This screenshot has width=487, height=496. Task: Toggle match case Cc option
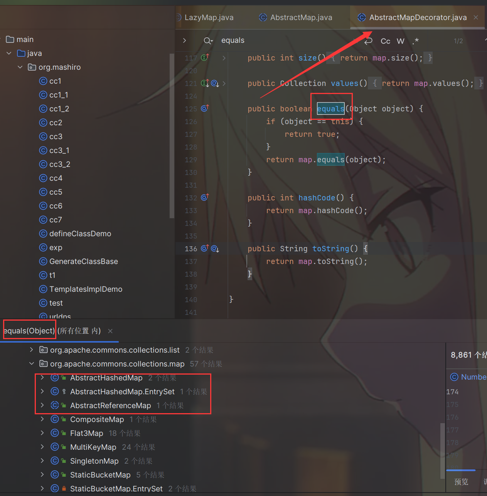pos(386,41)
